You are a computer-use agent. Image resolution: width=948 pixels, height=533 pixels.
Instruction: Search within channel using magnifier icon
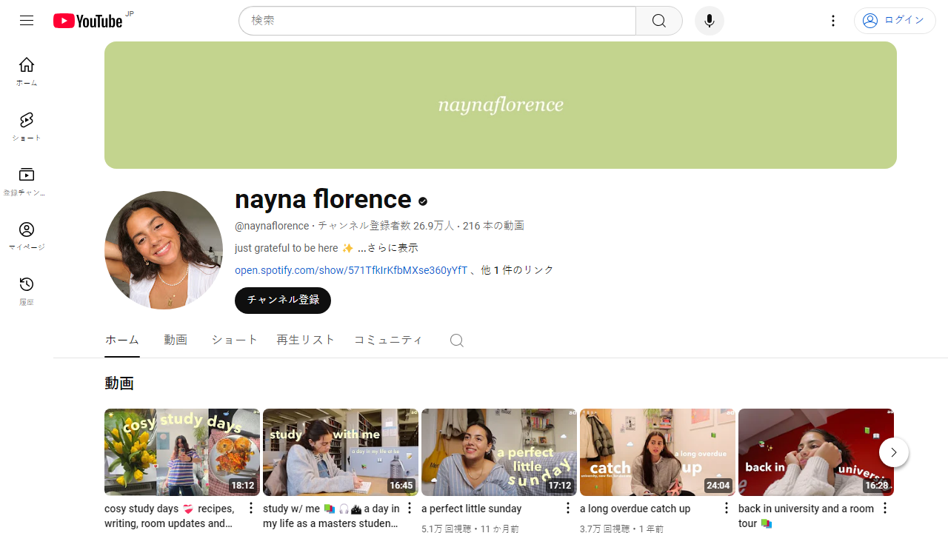coord(457,340)
